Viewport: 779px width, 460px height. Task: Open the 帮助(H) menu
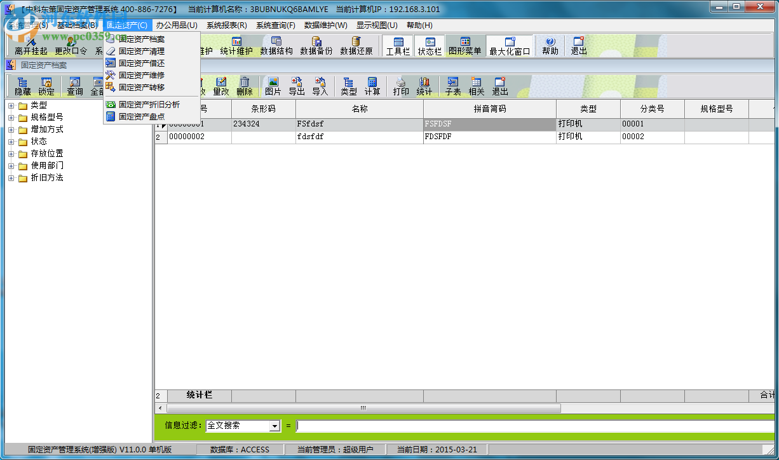click(419, 25)
